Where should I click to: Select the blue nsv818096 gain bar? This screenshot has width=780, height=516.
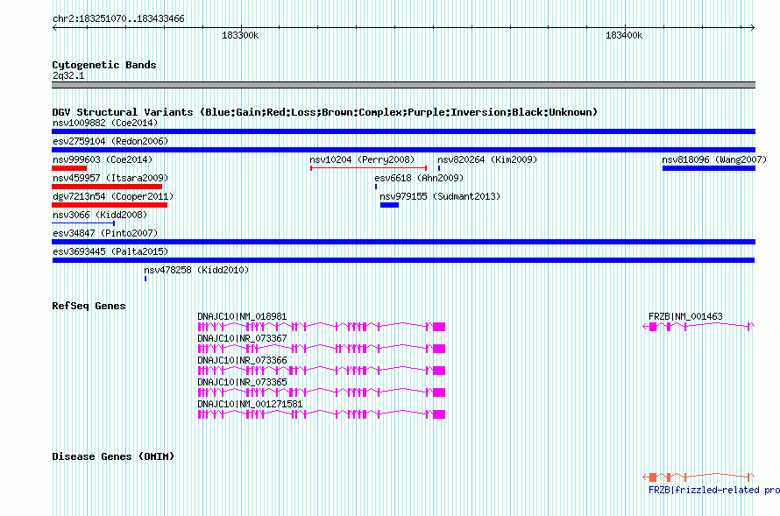(709, 168)
